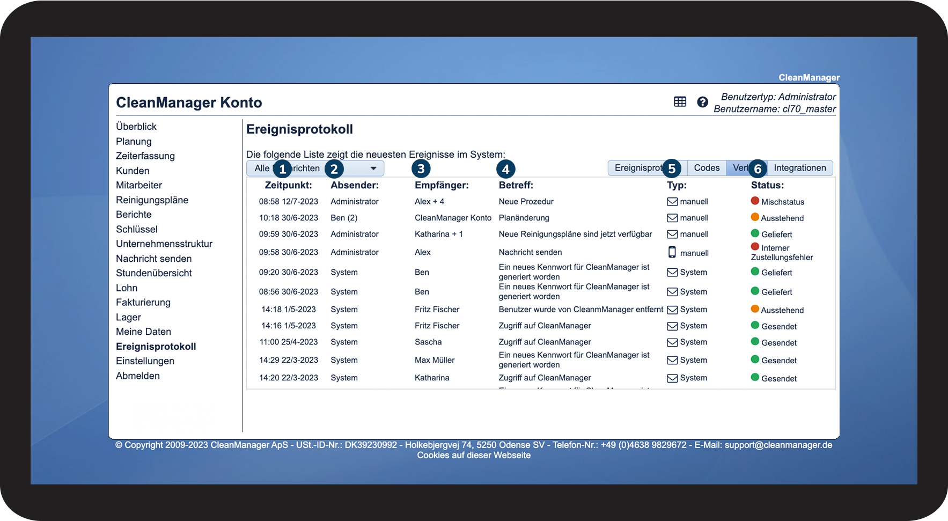Open the Alle Nachrichten filter dropdown
Screen dimensions: 948x521
[x=315, y=168]
